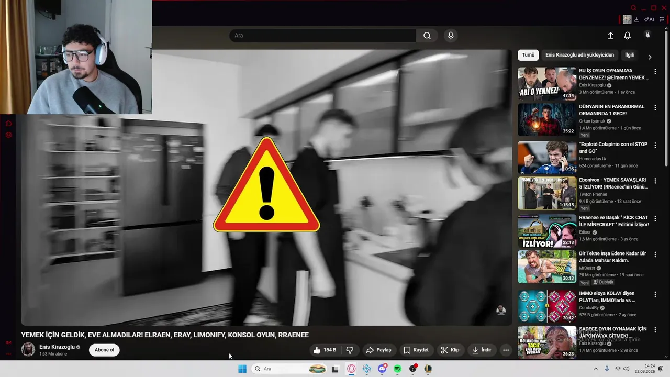Click the channel watermark in video corner
The image size is (670, 377).
tap(501, 310)
